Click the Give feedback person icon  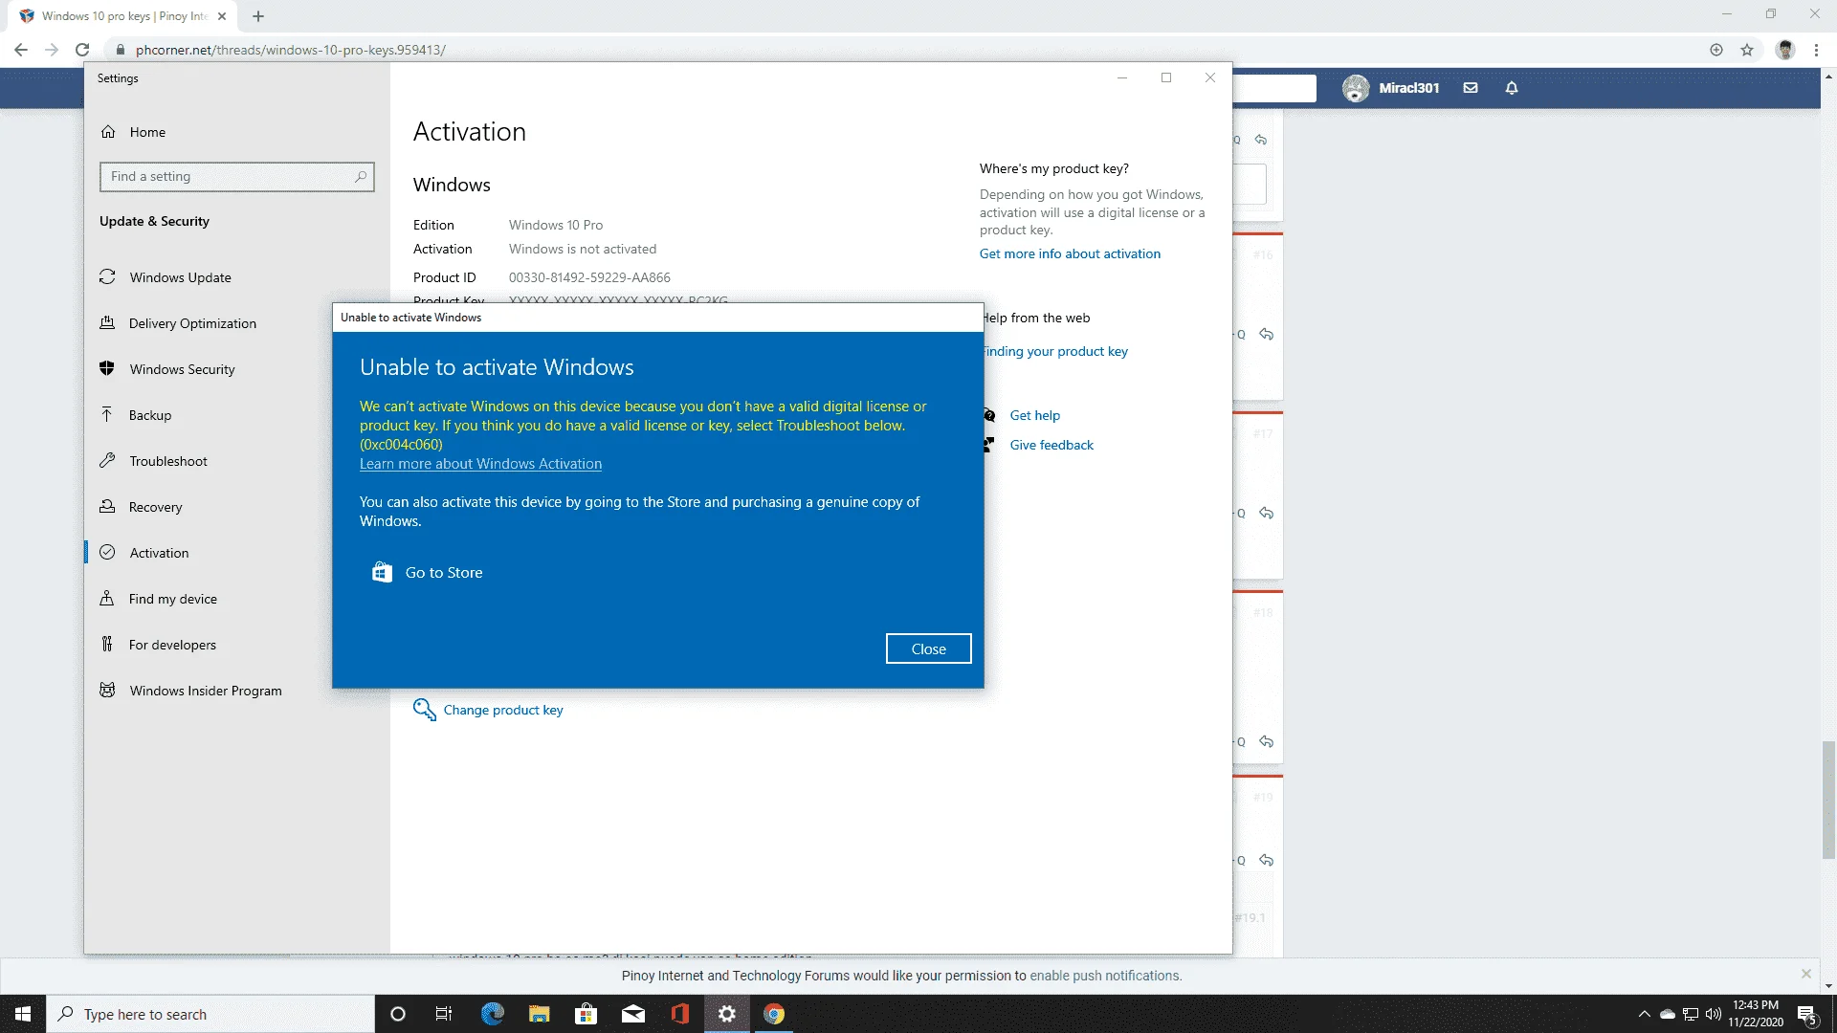tap(989, 445)
